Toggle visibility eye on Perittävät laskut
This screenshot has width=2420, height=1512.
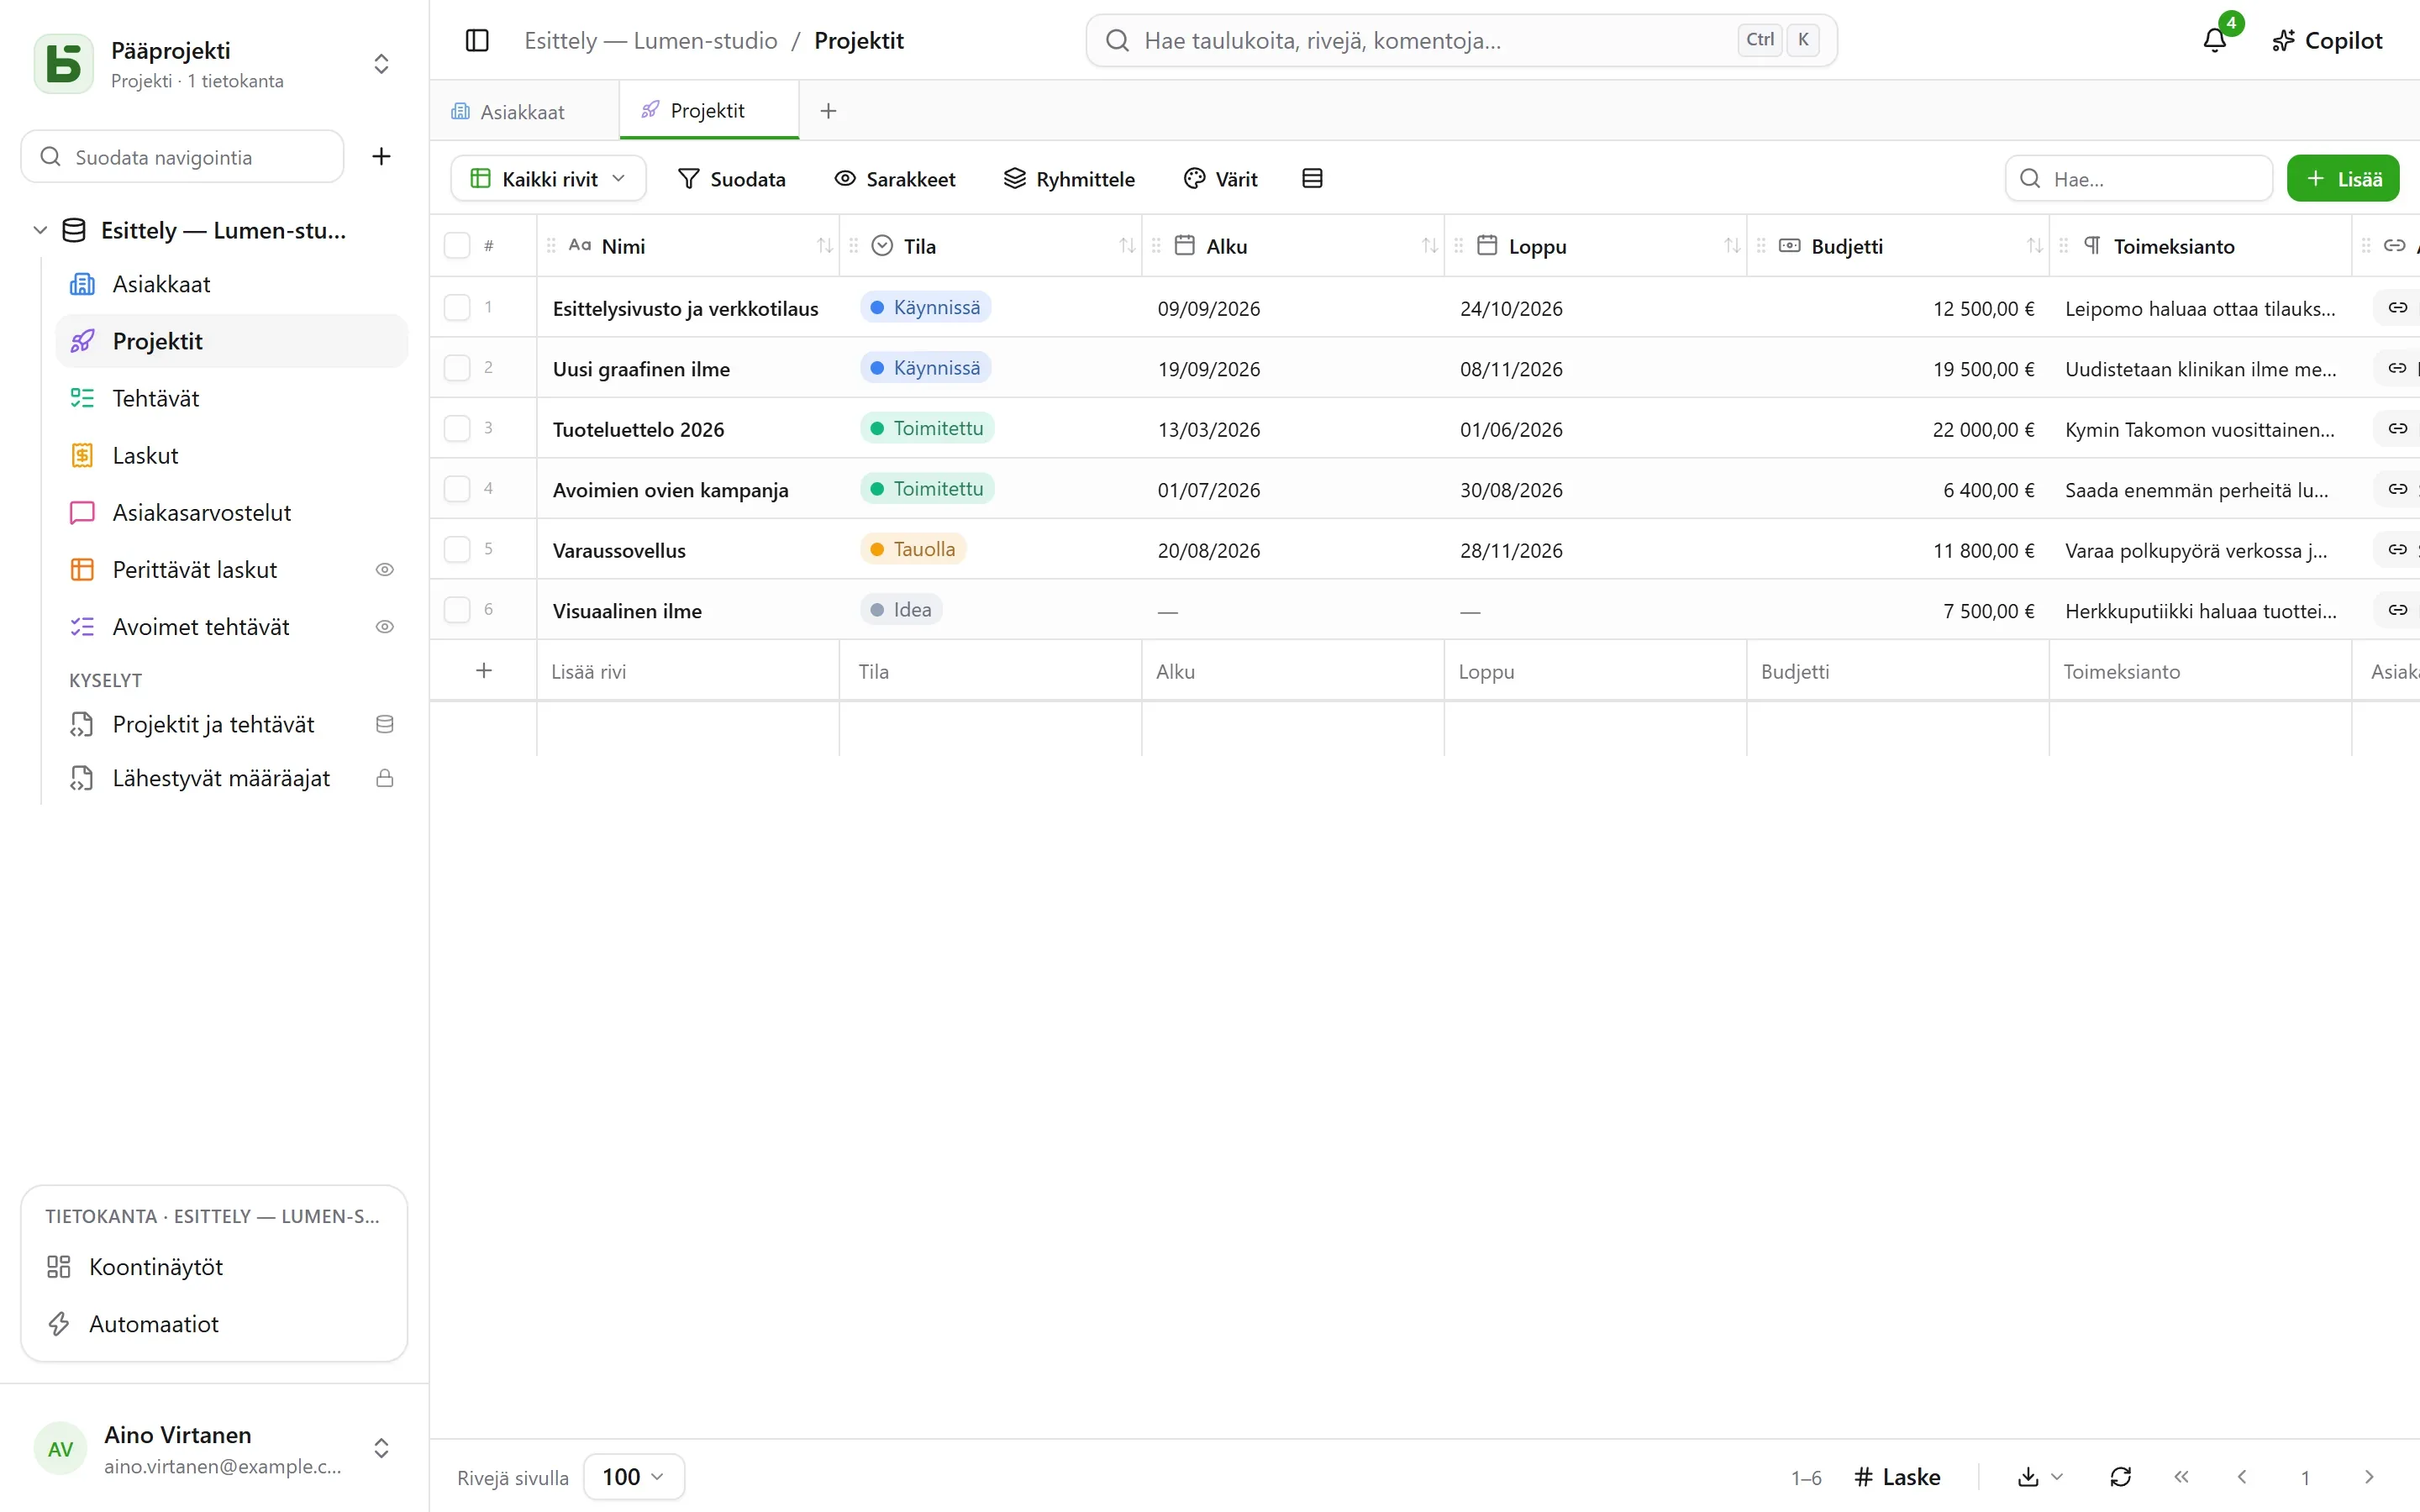[x=384, y=570]
